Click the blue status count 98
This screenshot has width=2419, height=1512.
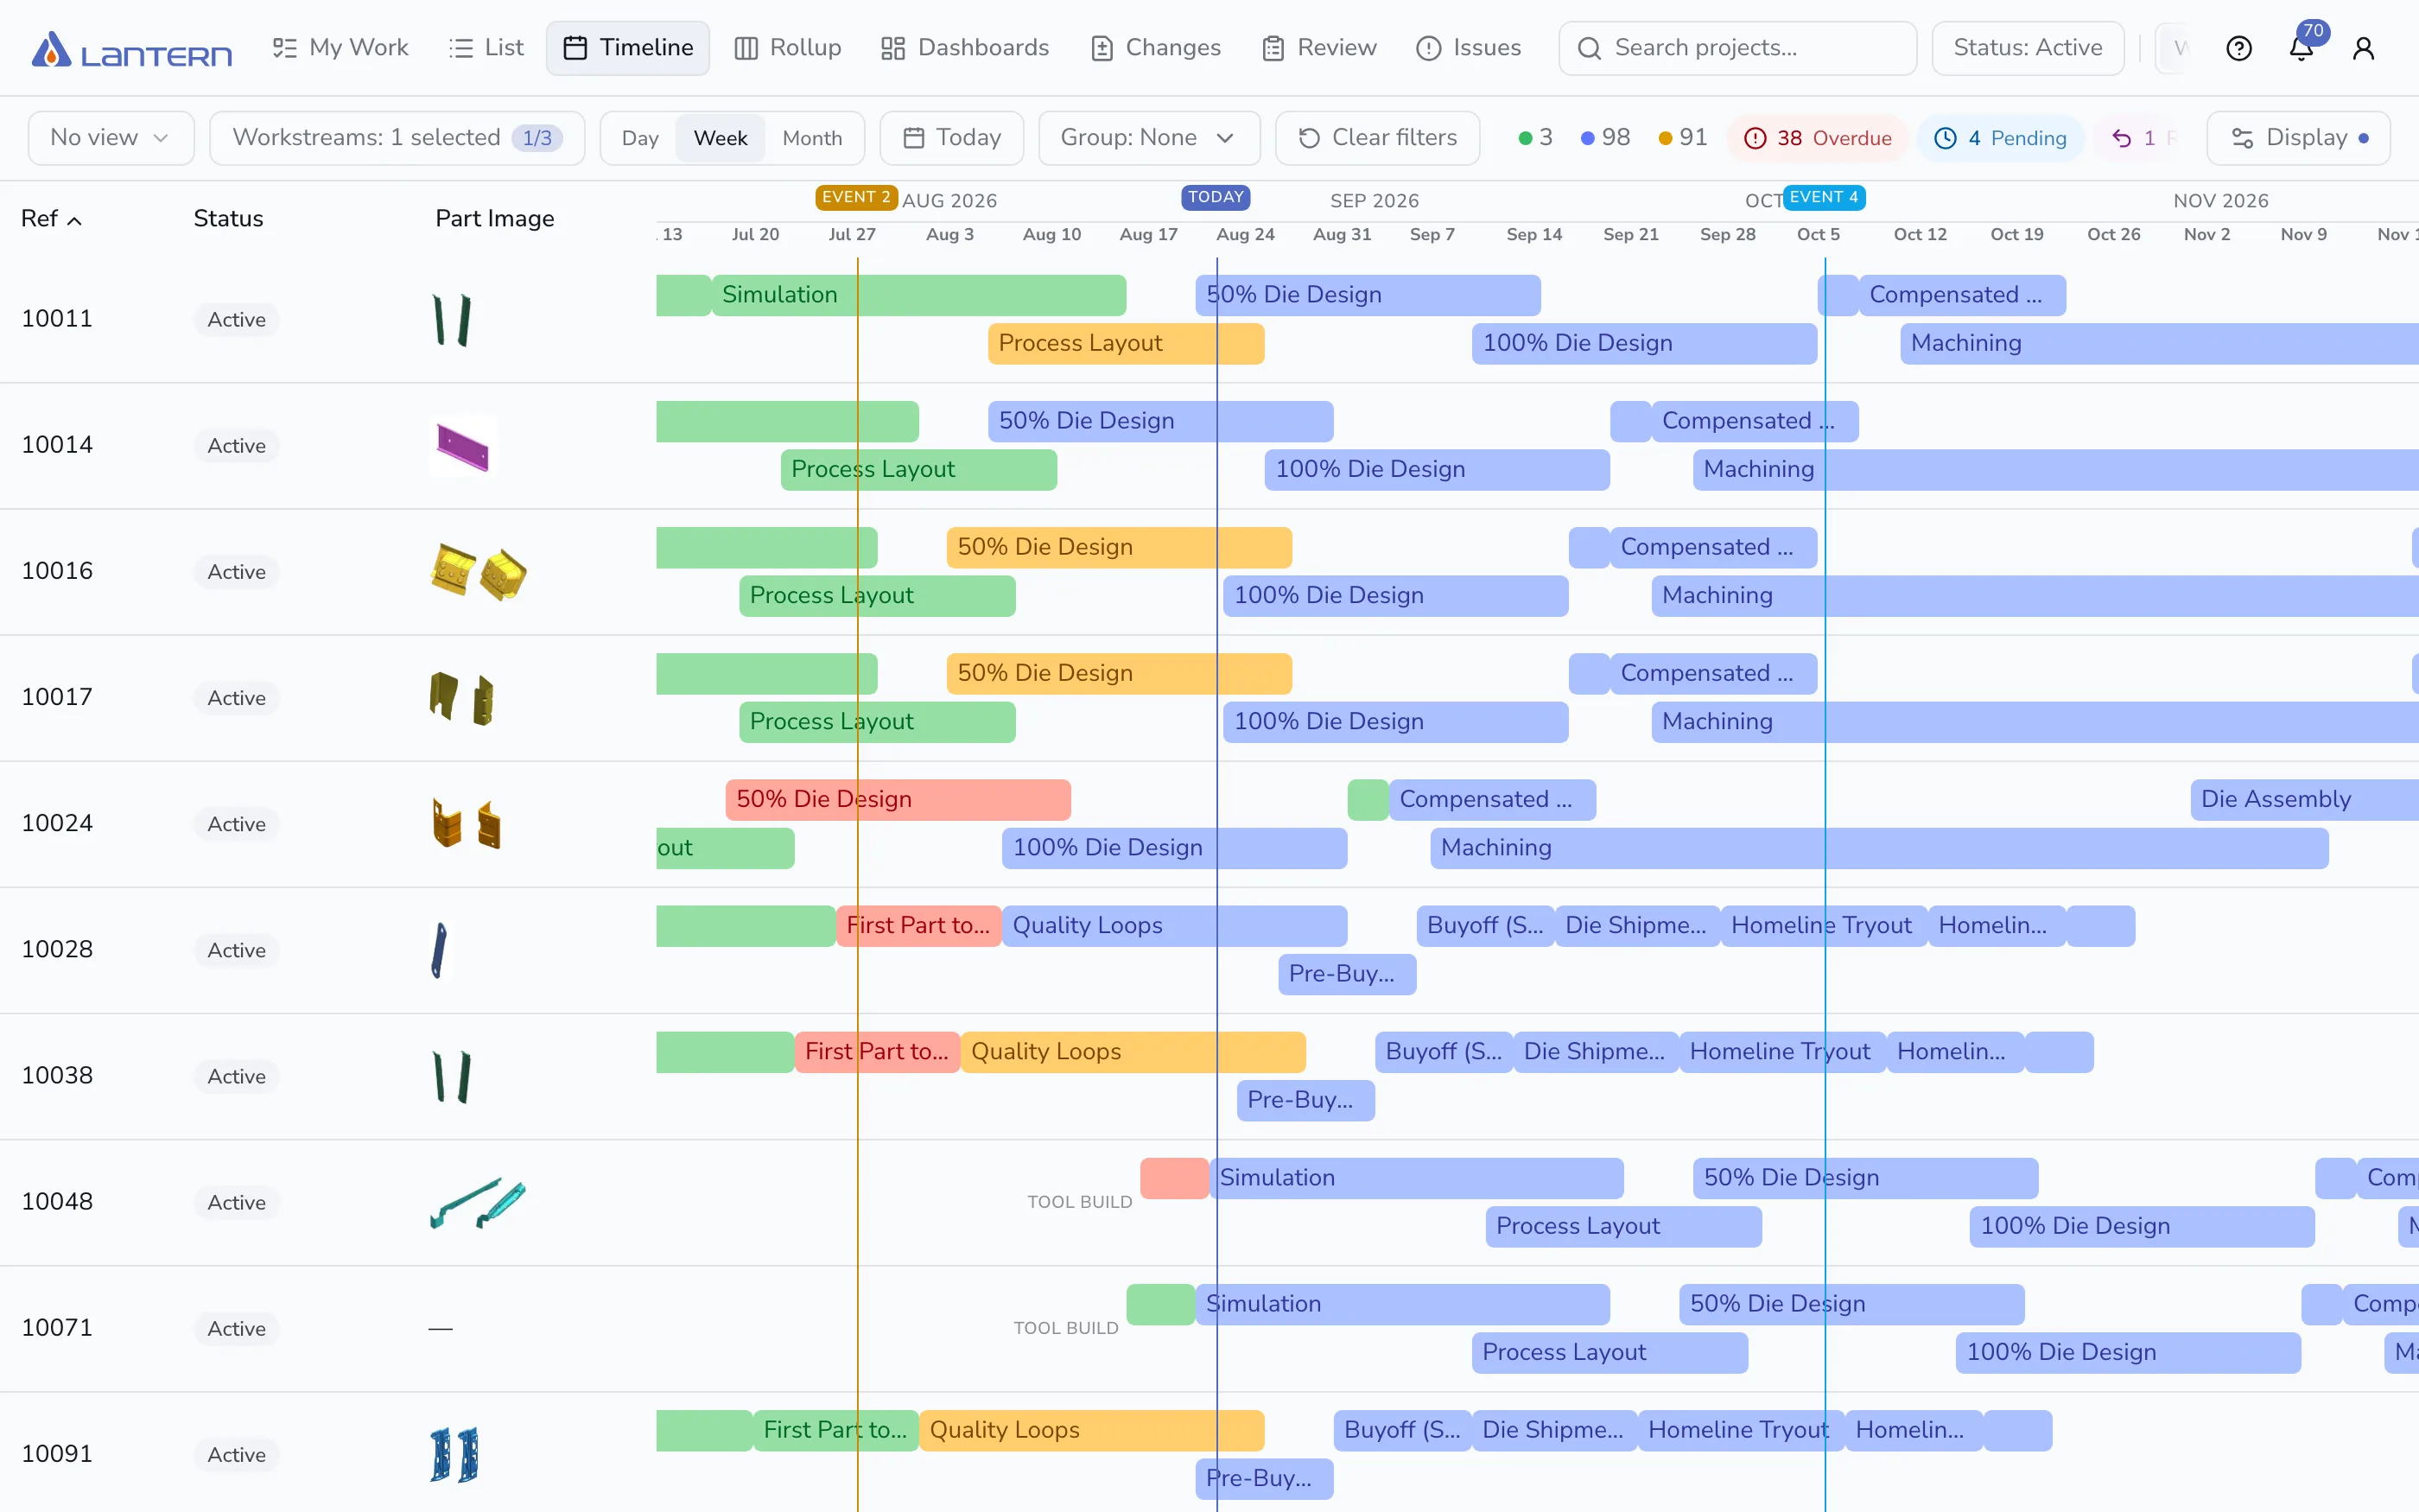coord(1604,138)
